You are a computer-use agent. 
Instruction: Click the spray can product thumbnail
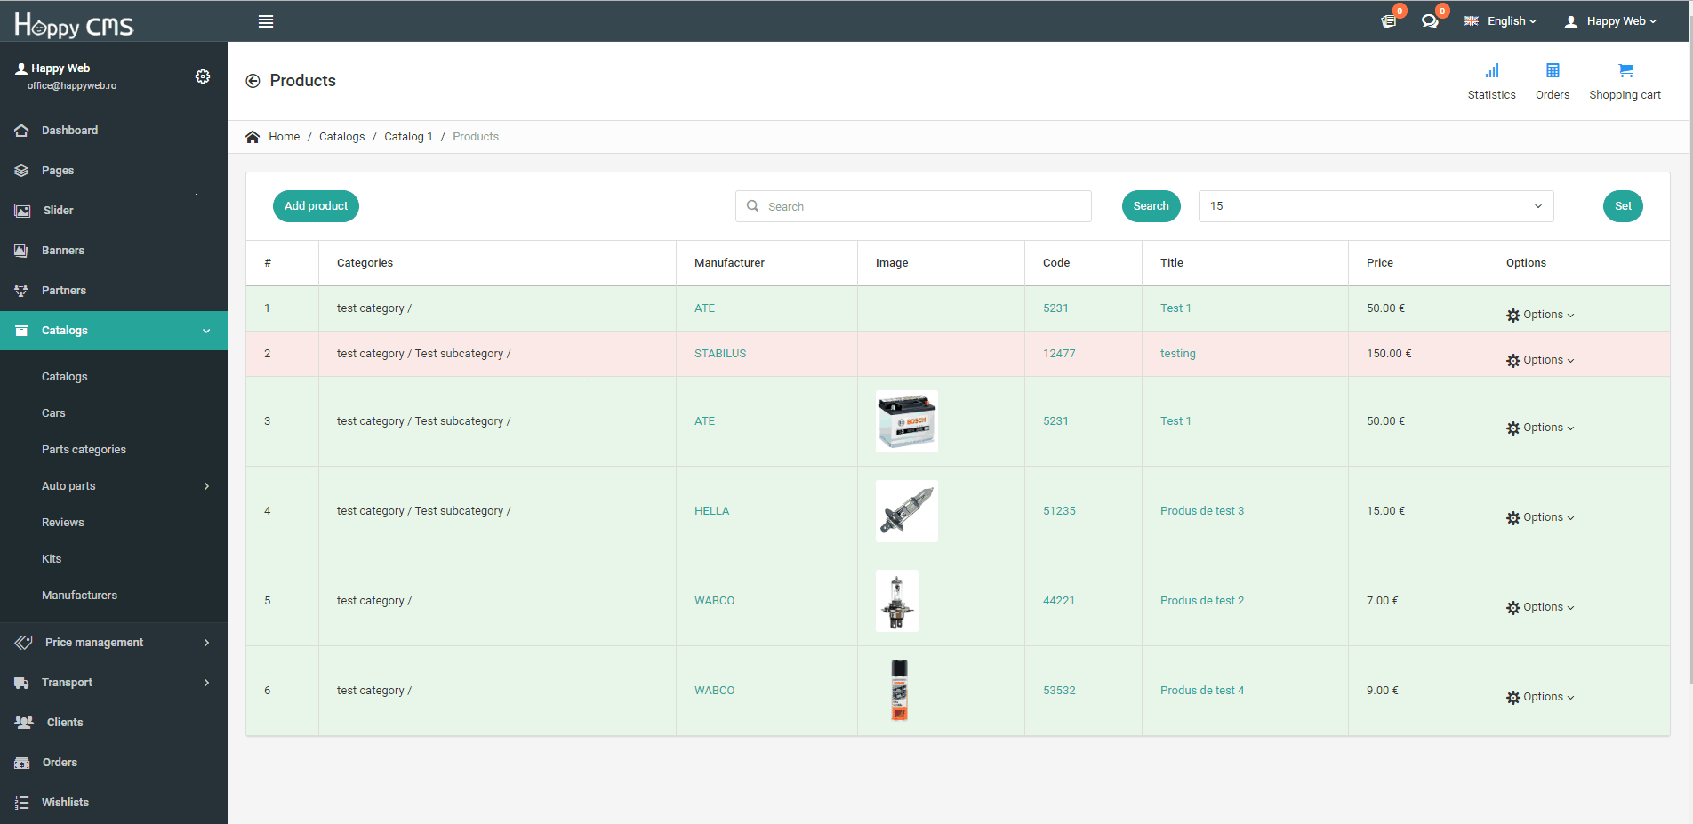coord(899,690)
